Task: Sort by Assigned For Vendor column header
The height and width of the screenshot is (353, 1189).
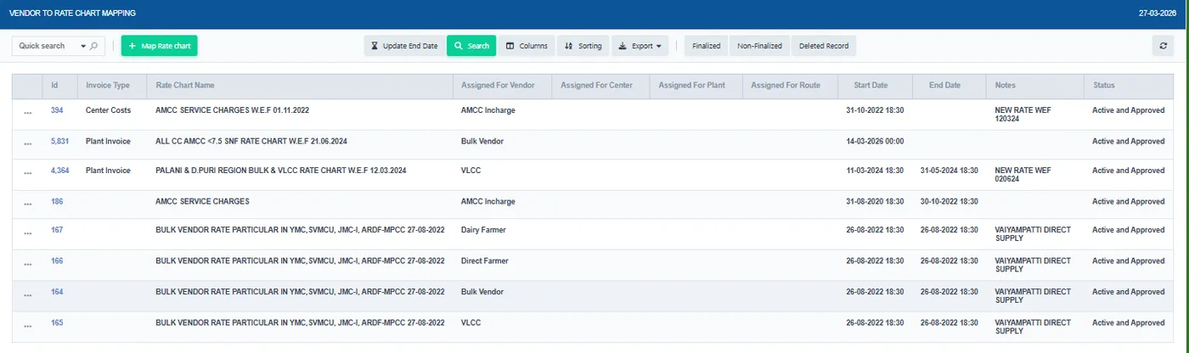Action: click(x=503, y=86)
